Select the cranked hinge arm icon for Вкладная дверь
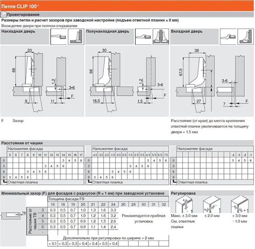 click(228, 37)
